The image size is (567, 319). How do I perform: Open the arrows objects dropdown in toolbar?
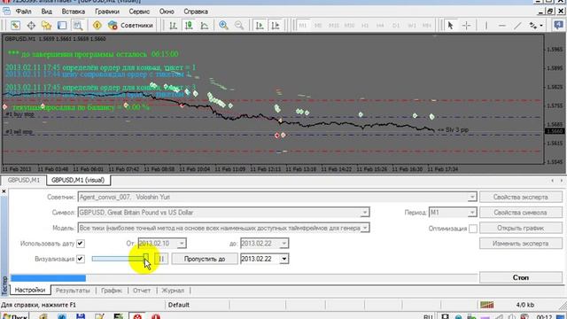point(536,26)
